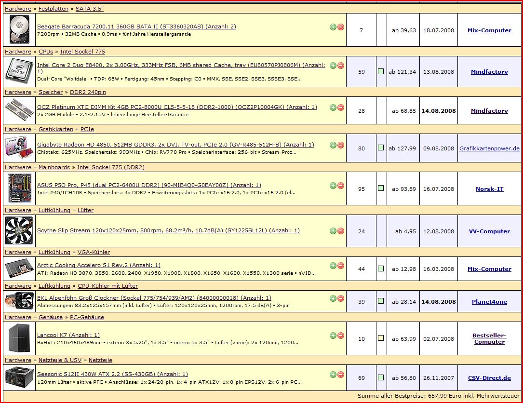Open the SATA 3.5" subcategory breadcrumb

point(89,9)
